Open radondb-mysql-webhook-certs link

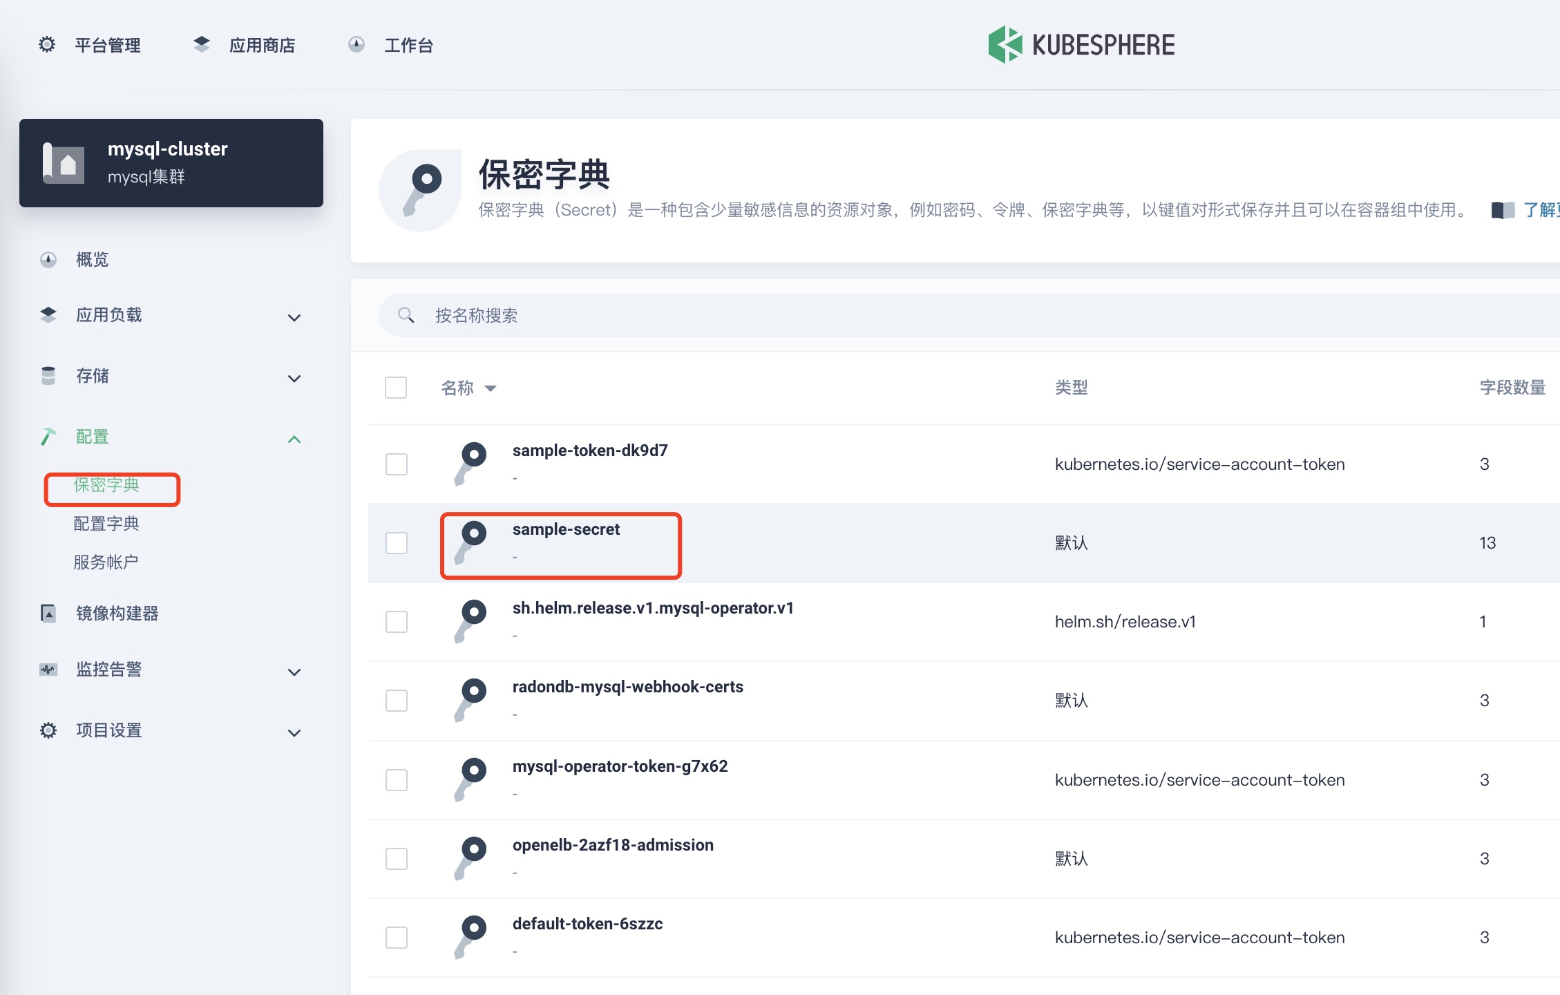point(628,687)
